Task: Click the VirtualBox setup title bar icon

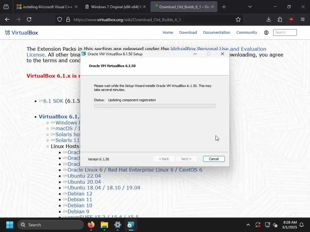Action: click(x=84, y=54)
